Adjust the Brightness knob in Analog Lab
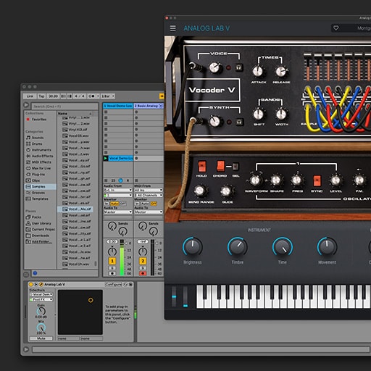Image resolution: width=371 pixels, height=371 pixels. (x=193, y=246)
